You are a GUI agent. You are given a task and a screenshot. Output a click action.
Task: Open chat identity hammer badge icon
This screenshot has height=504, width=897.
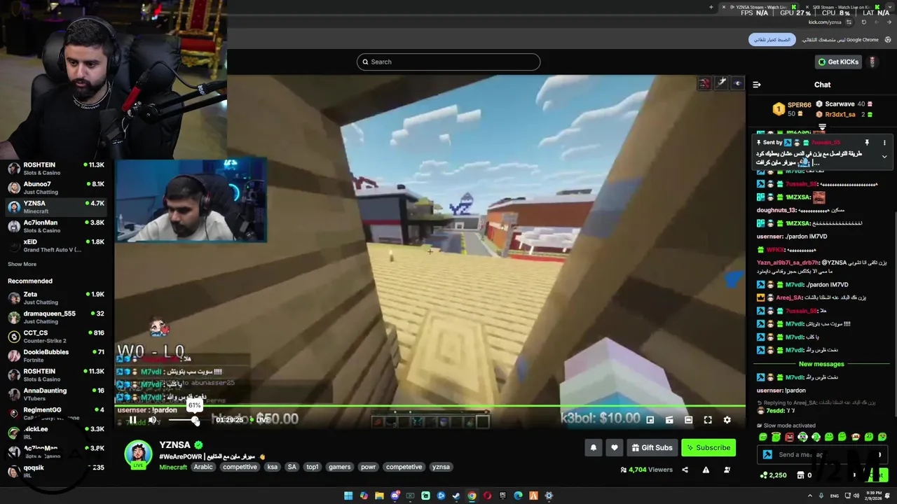[767, 454]
